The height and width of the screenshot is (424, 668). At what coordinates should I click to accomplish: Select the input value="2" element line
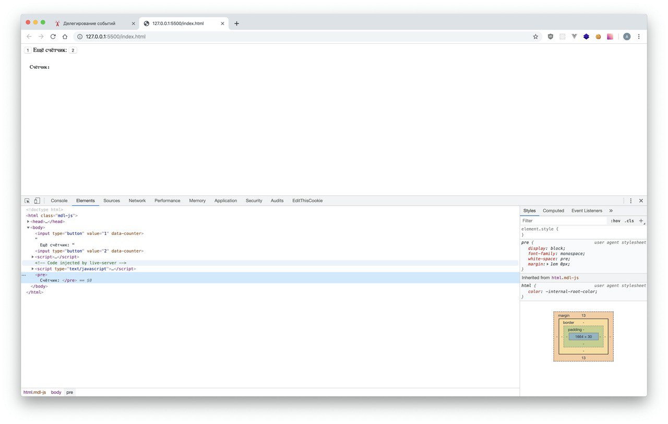(x=89, y=251)
